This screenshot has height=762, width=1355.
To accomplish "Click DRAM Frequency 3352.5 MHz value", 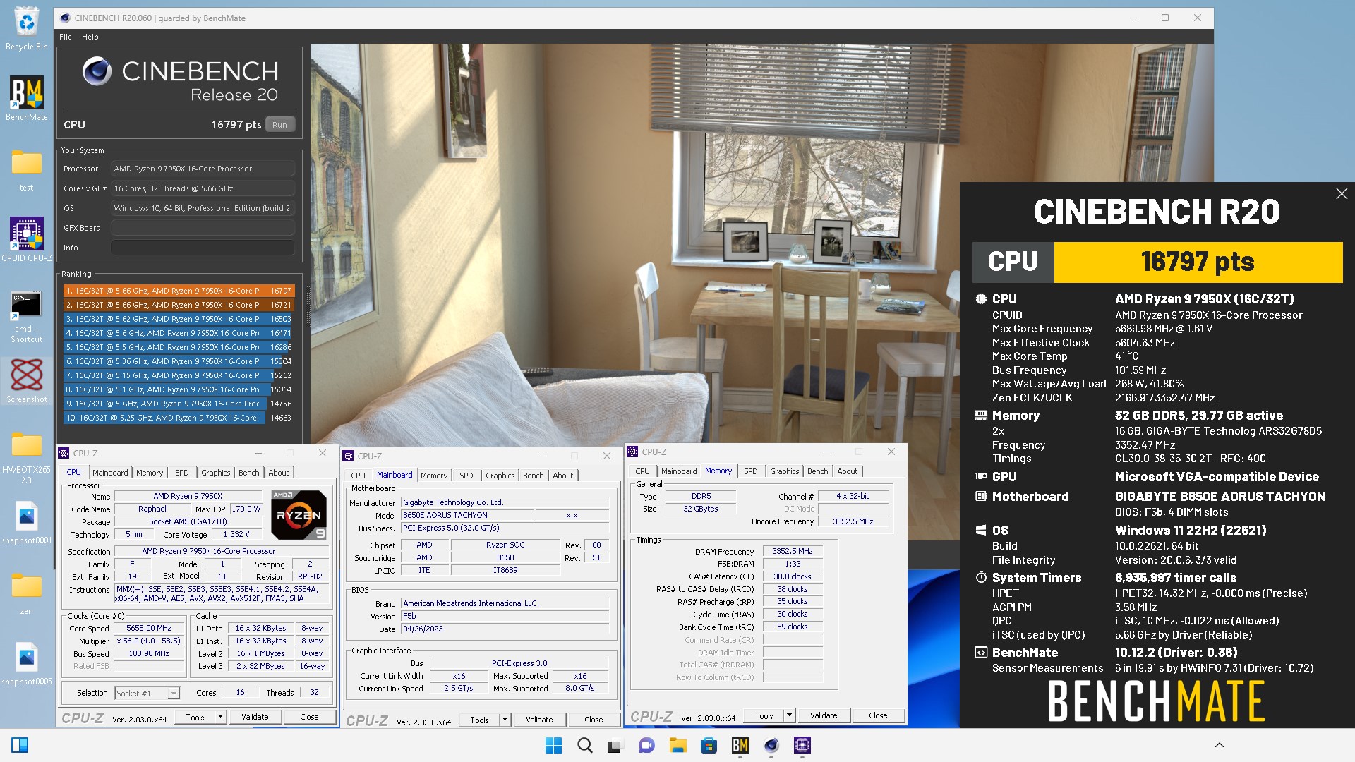I will 793,551.
